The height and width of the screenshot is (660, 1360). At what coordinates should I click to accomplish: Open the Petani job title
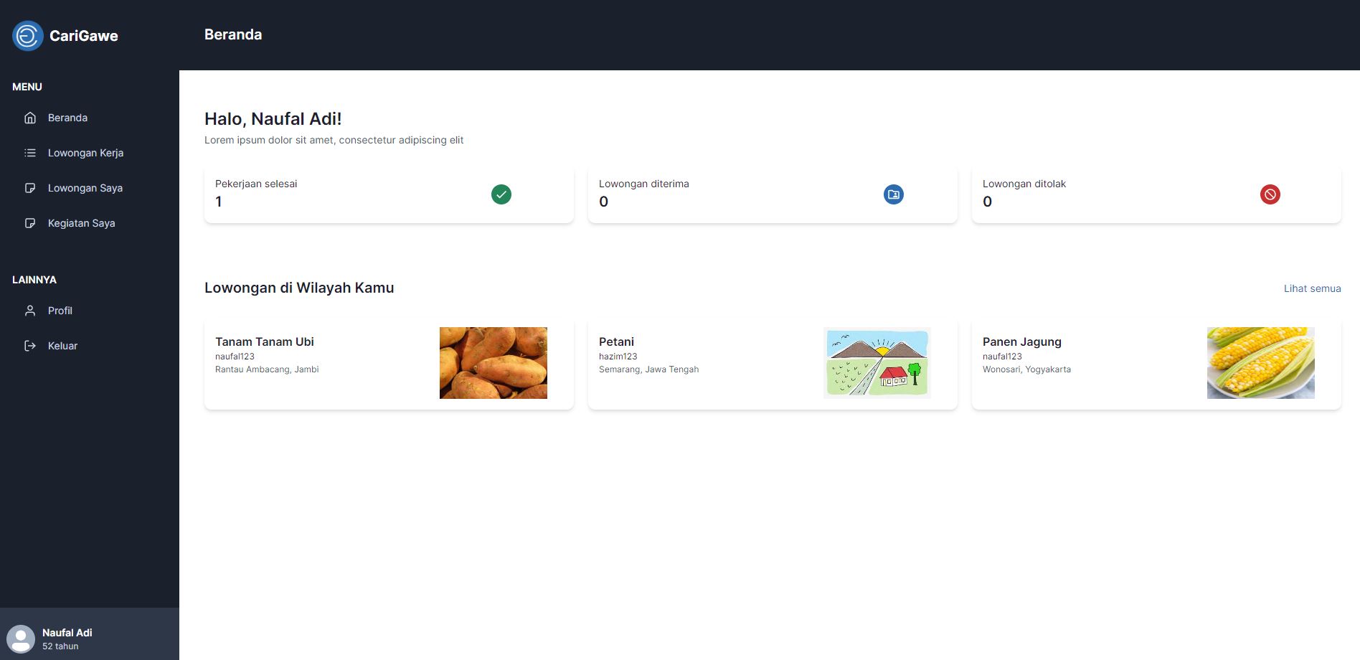click(x=616, y=341)
